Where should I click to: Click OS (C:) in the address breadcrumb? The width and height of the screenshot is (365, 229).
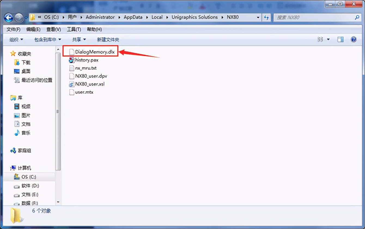coord(51,17)
